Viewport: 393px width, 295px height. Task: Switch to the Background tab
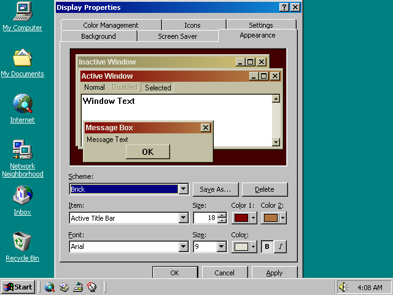pos(99,36)
